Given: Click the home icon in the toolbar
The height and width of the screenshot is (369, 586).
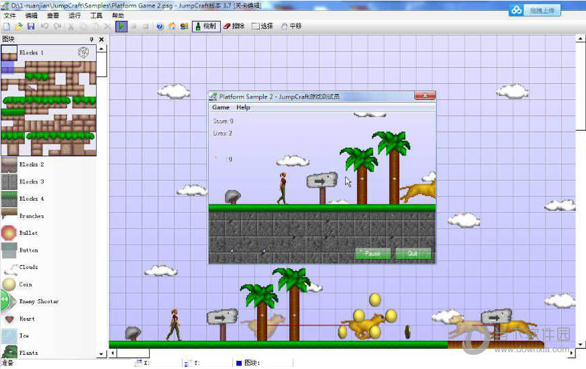Looking at the screenshot, I should click(x=172, y=27).
